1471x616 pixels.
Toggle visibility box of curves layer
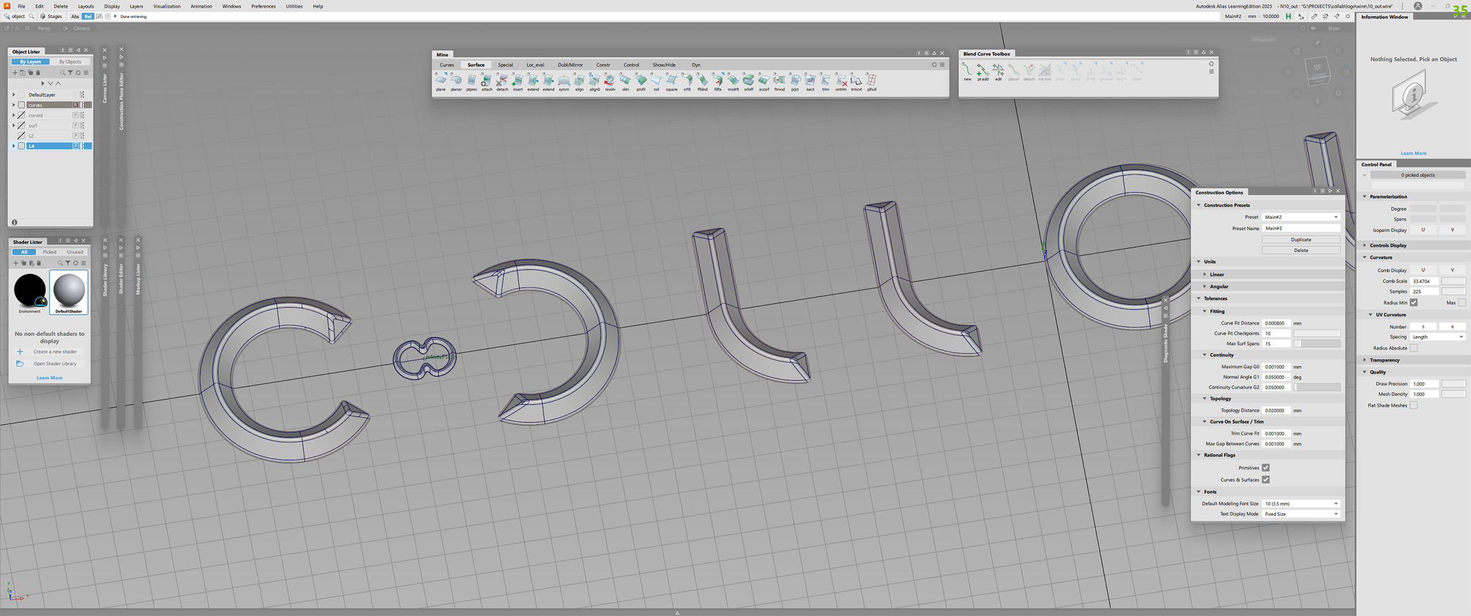(x=21, y=105)
